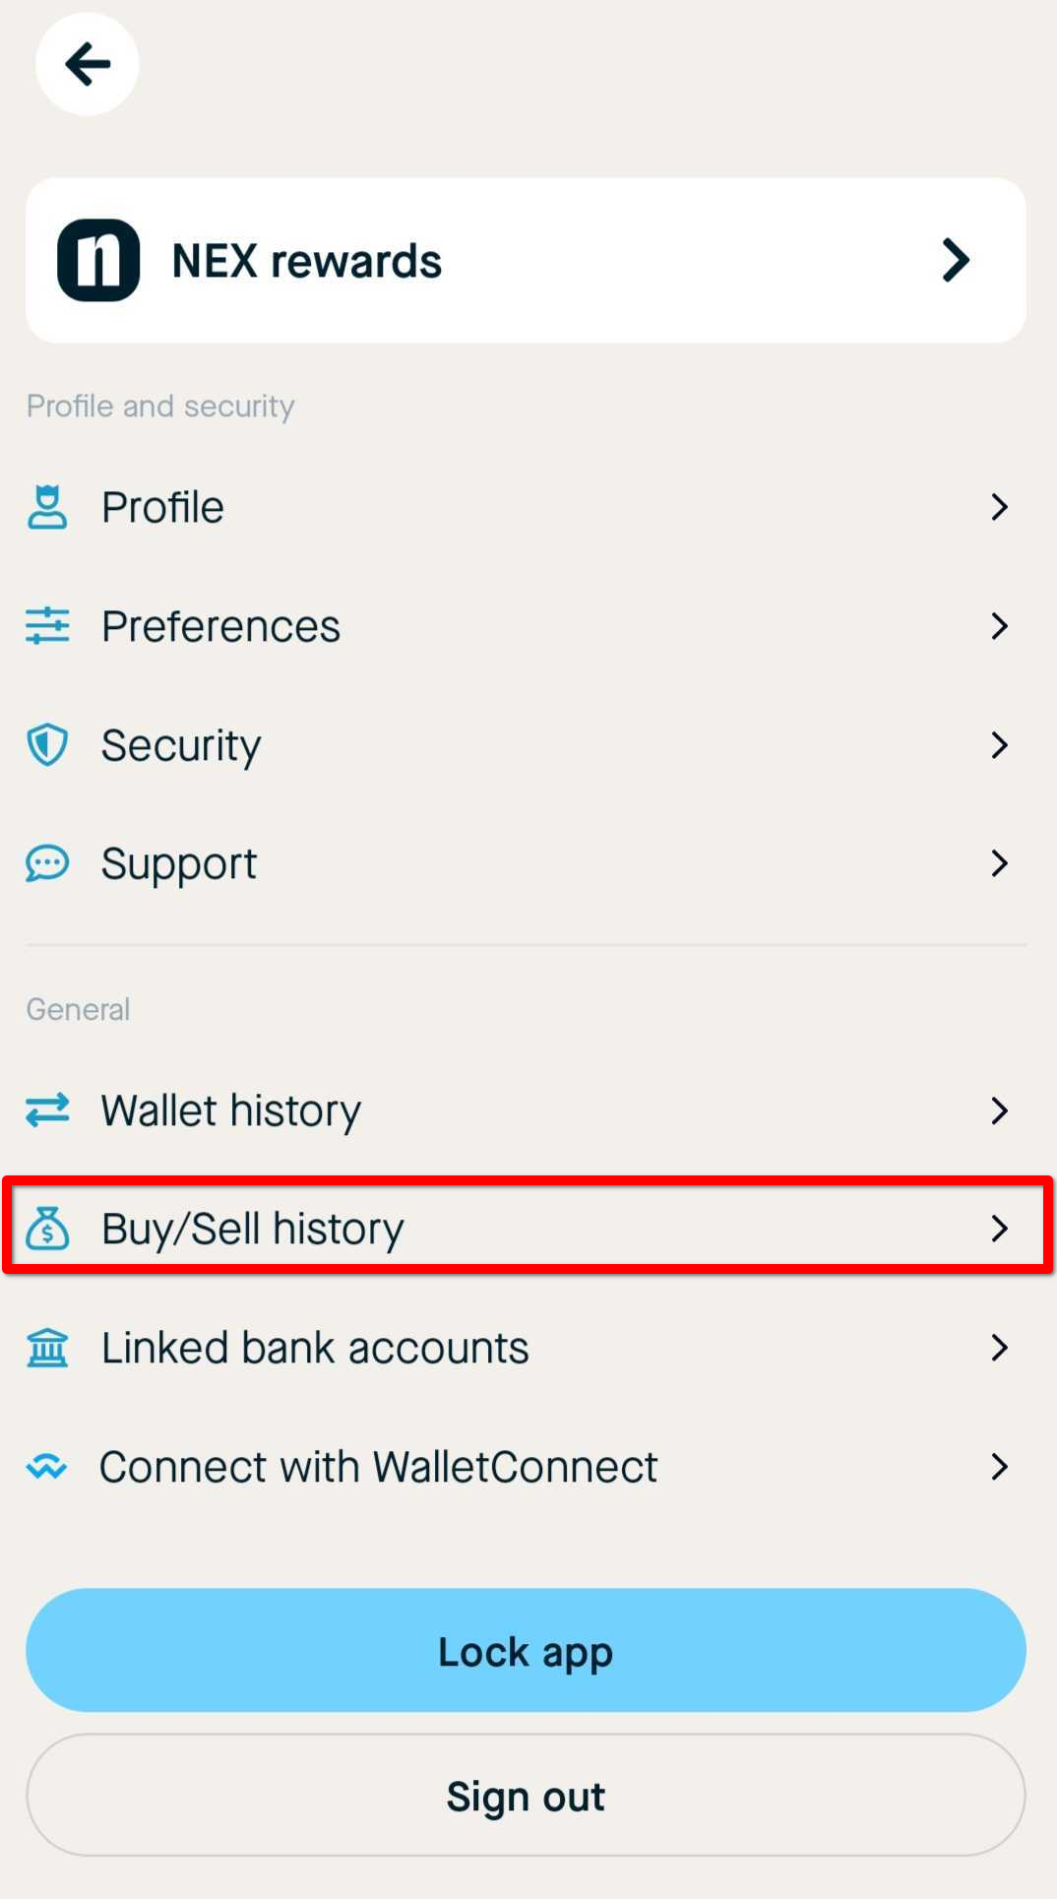Click the Support chat bubble icon

click(x=47, y=863)
